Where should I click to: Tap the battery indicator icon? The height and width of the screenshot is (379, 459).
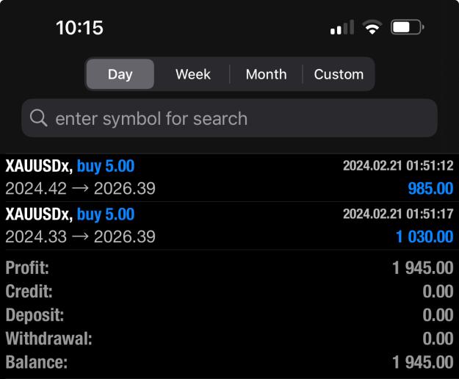click(408, 27)
